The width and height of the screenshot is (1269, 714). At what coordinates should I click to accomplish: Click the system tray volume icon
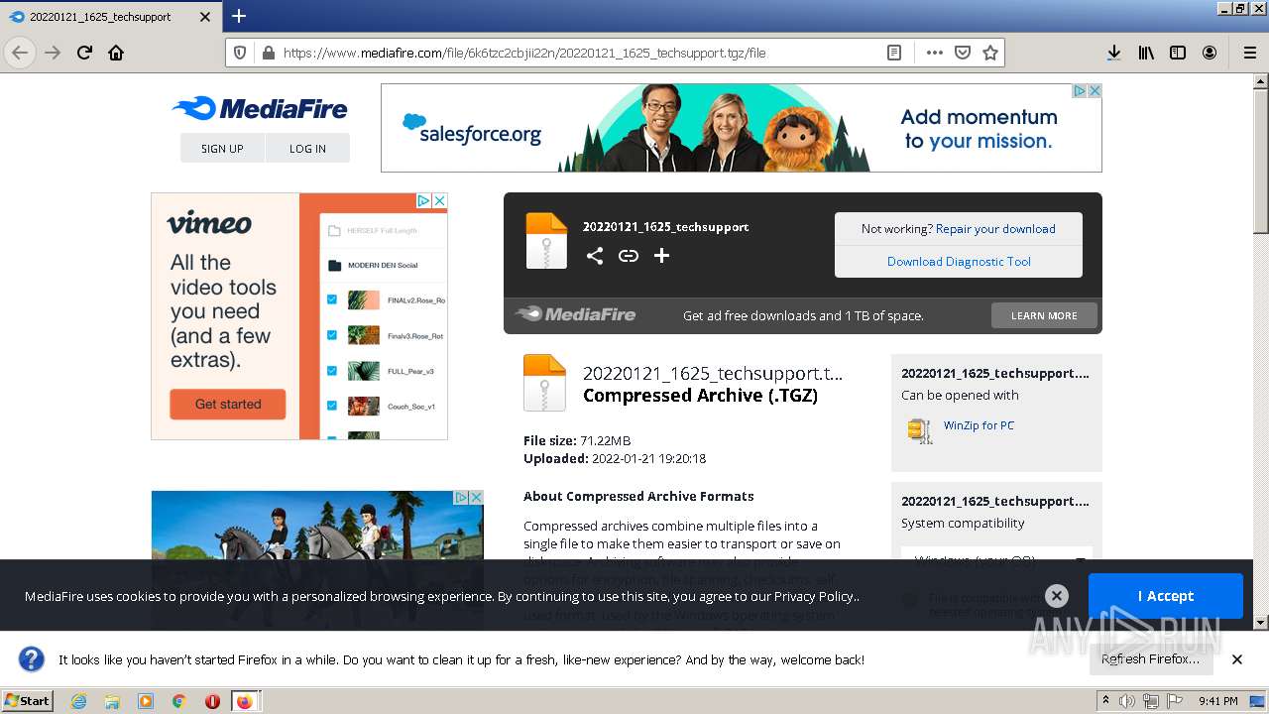click(1127, 701)
